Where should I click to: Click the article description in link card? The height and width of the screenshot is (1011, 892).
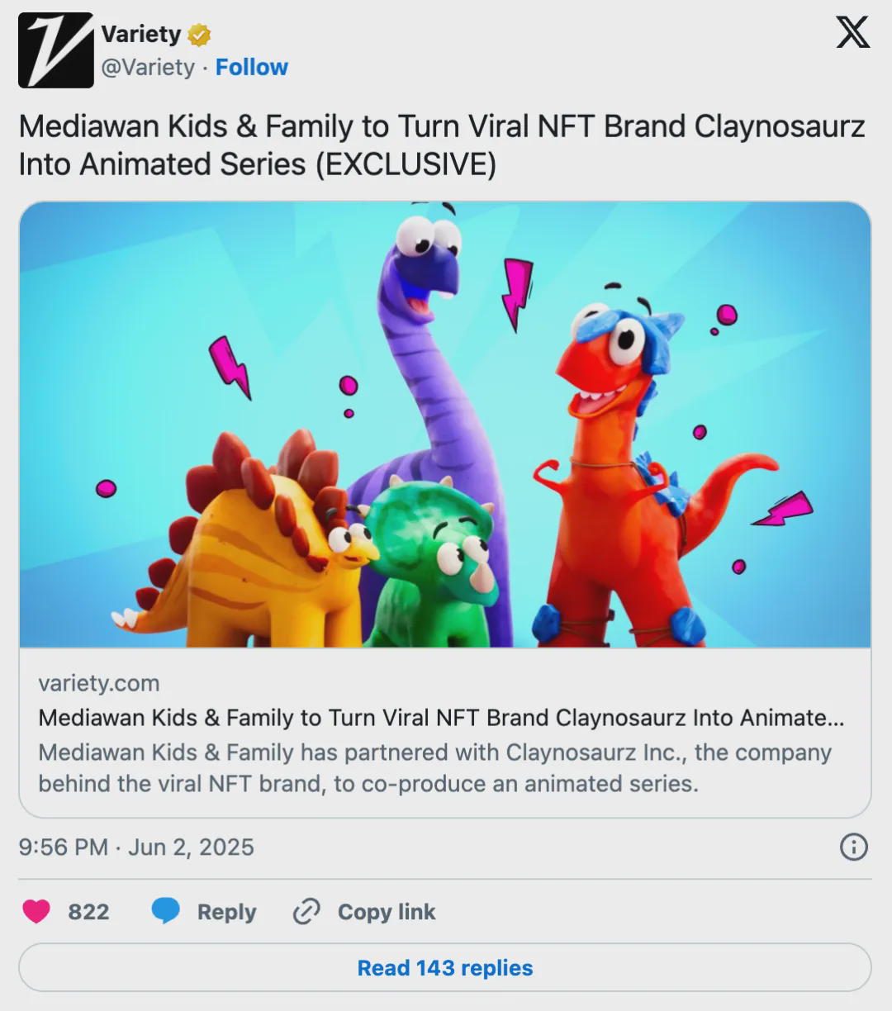434,767
